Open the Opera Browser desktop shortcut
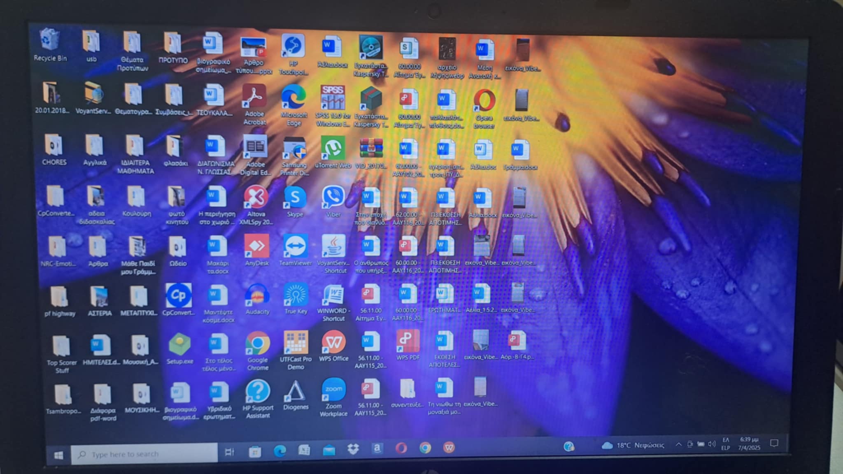 484,109
